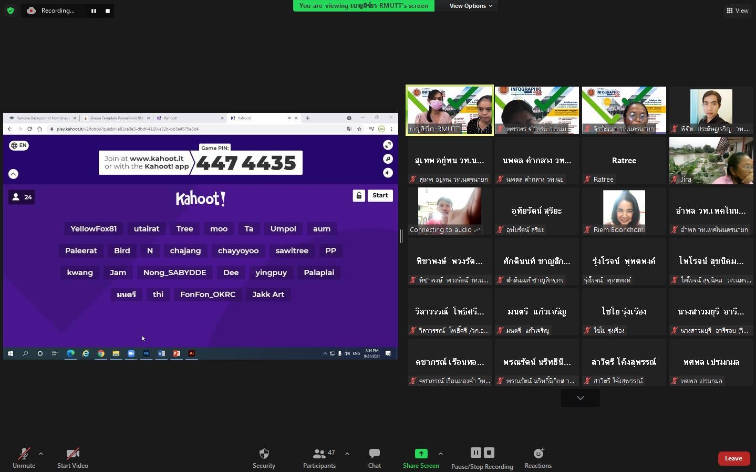Open Windows Start menu in shared screen
The image size is (756, 472).
[x=10, y=353]
